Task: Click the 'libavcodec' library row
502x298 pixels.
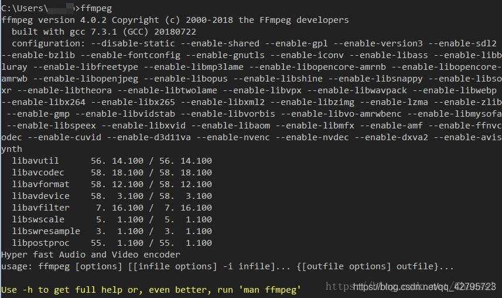Action: click(x=112, y=172)
